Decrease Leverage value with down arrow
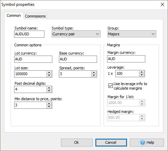Viewport: 168px width, 151px height. point(141,75)
